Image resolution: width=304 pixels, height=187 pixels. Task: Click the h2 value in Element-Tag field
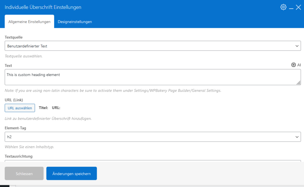[9, 137]
